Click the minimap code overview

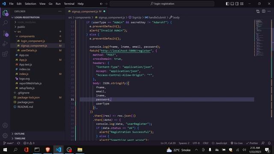[259, 38]
